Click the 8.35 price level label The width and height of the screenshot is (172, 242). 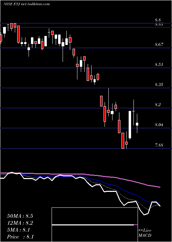159,85
